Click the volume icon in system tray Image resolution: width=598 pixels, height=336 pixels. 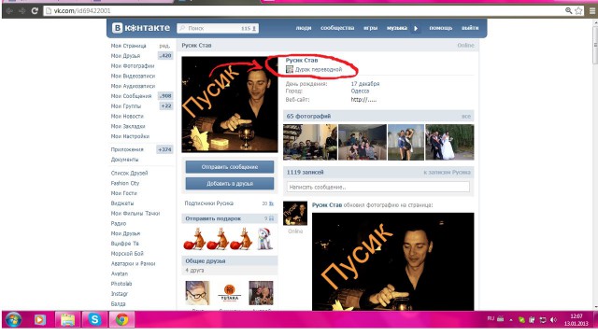(553, 319)
